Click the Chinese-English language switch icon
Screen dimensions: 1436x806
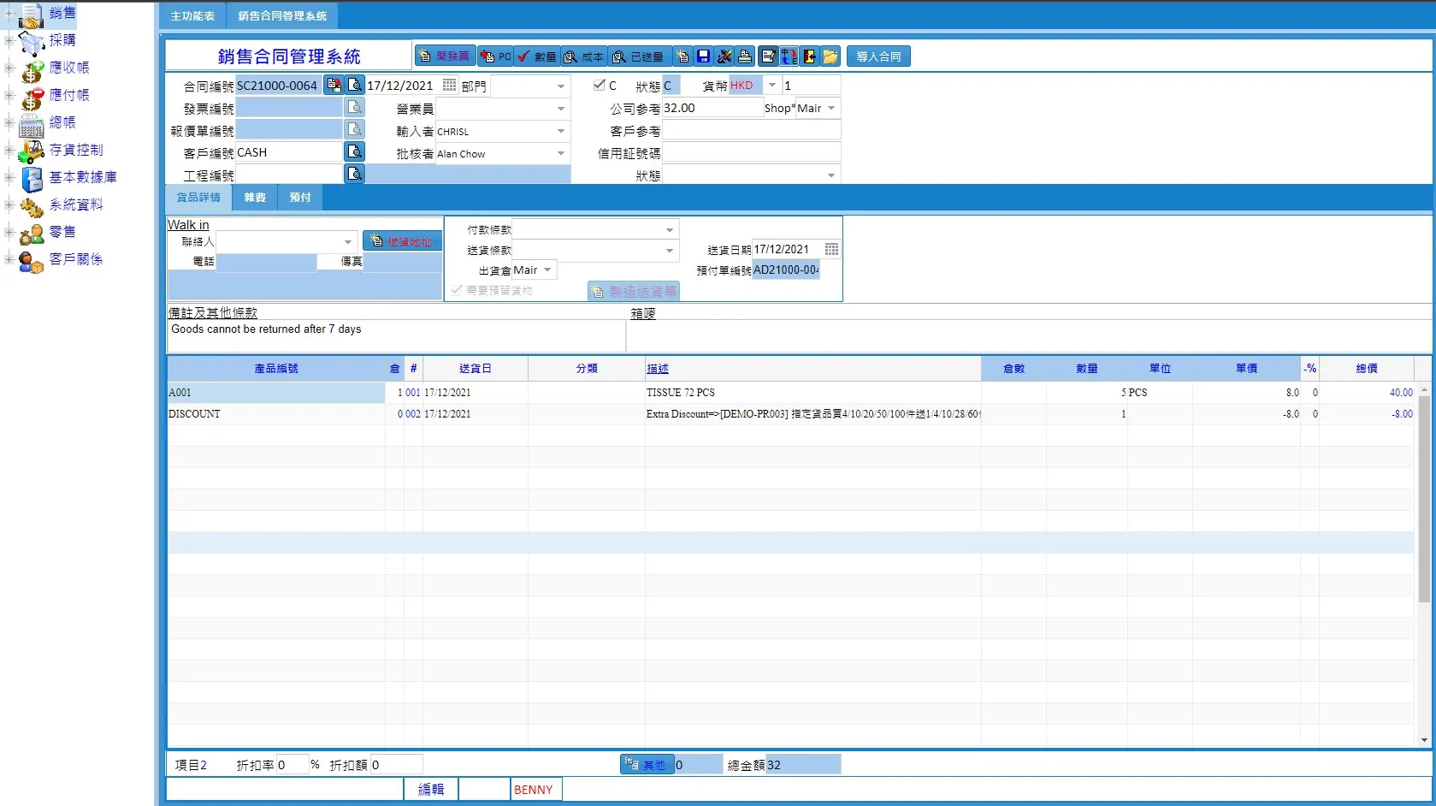coord(789,56)
